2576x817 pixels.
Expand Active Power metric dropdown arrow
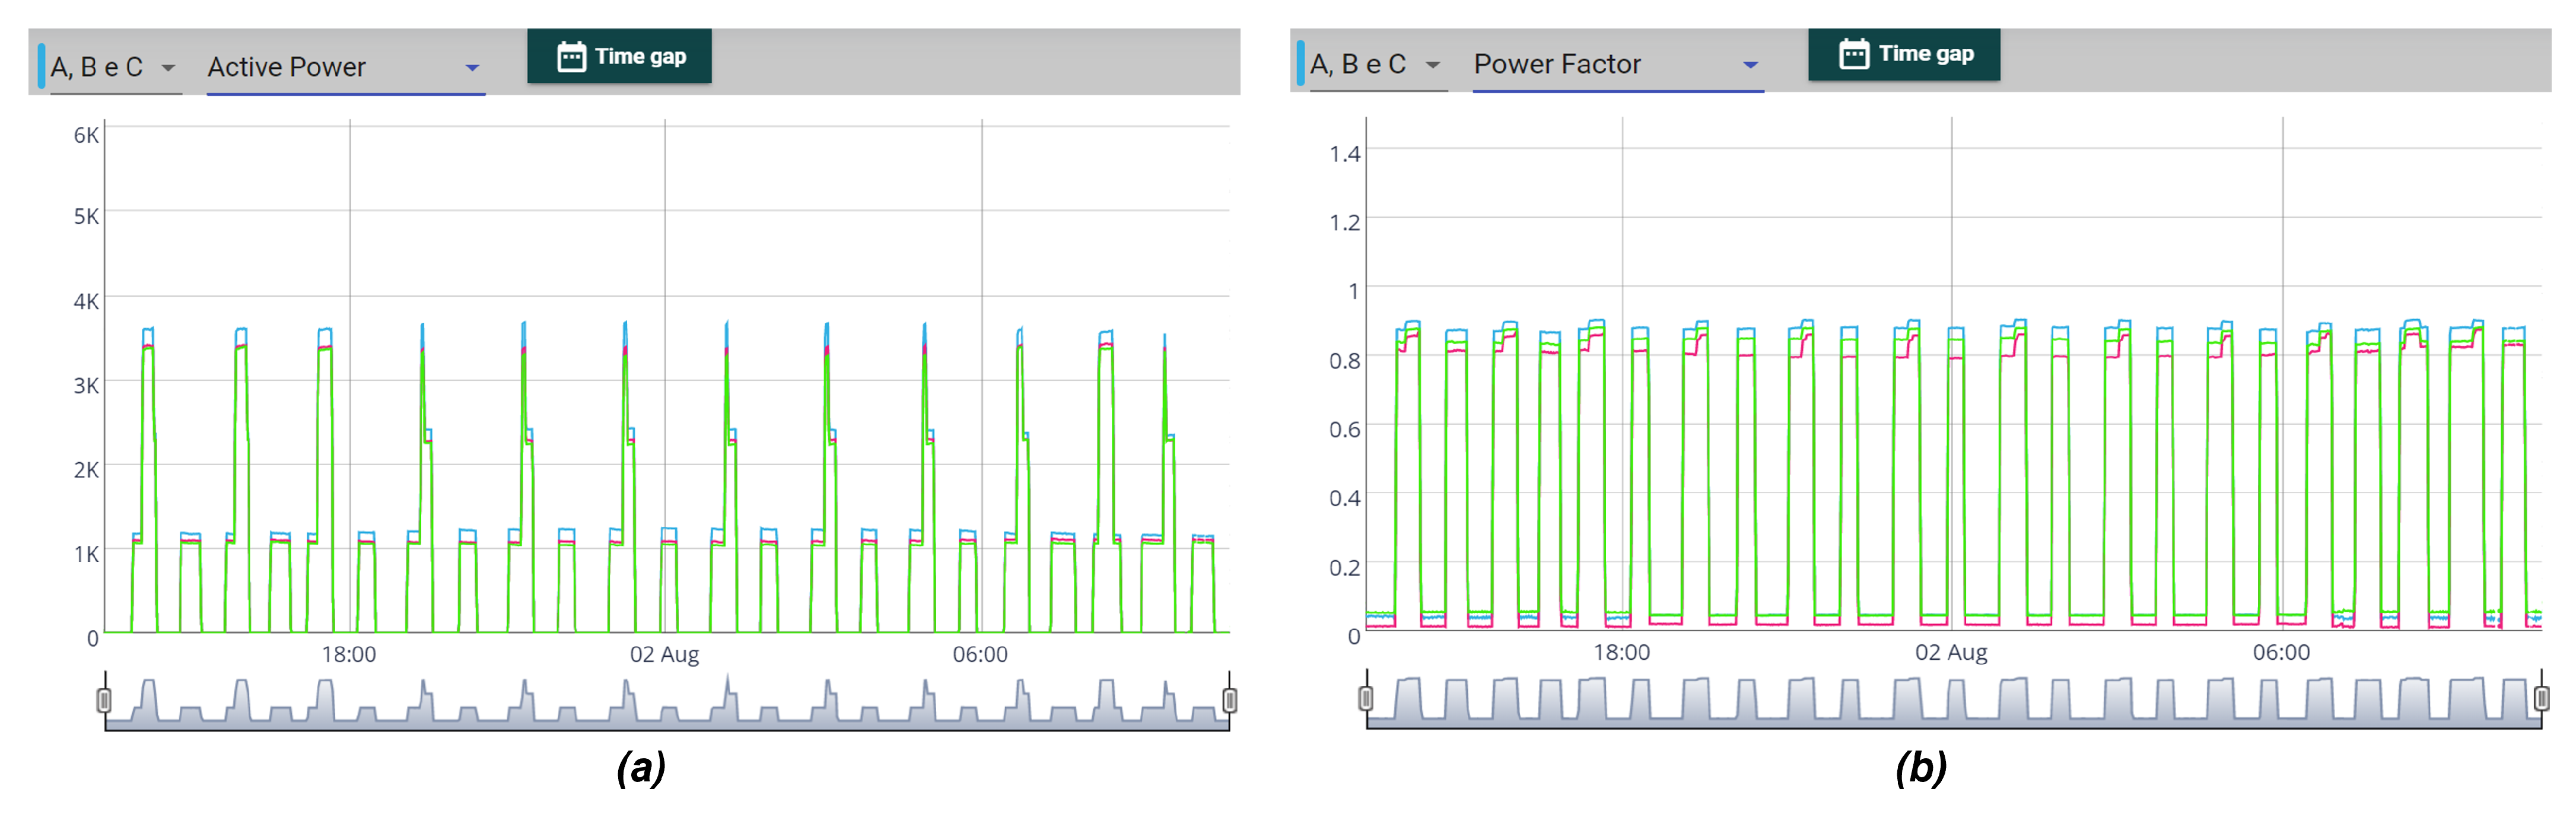click(472, 68)
